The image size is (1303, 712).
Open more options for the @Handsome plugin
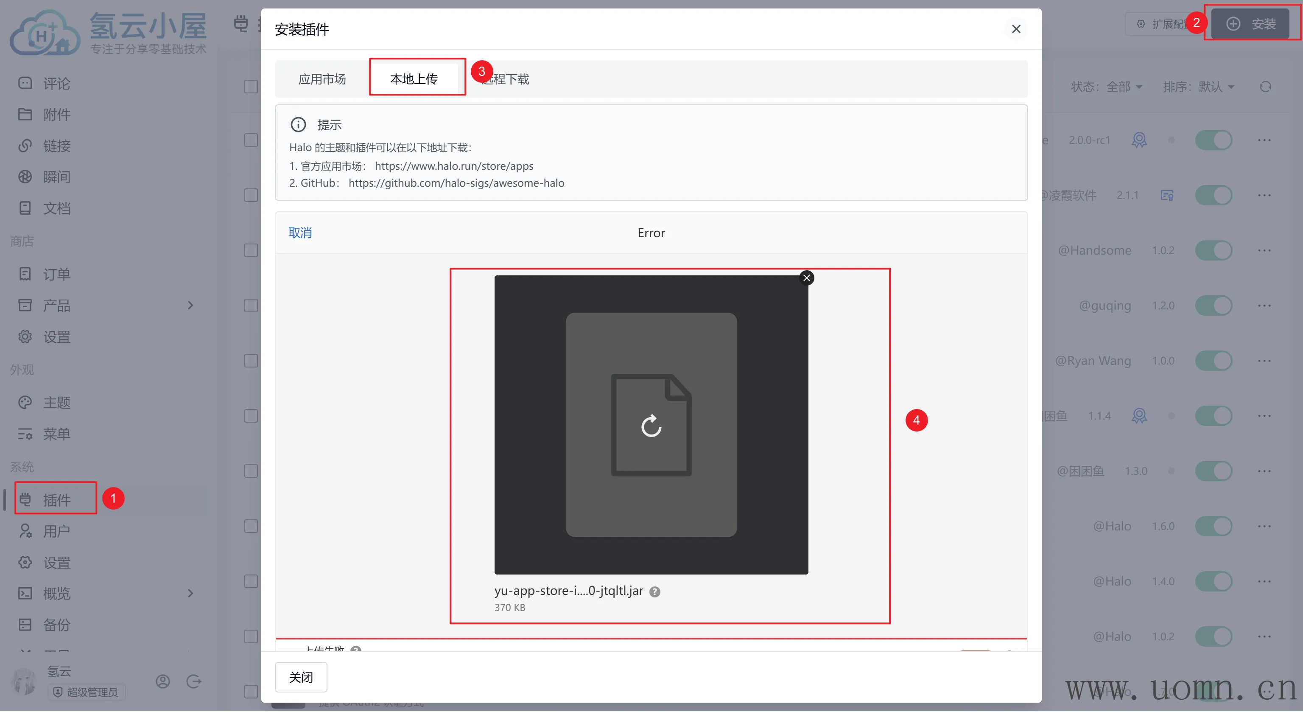point(1264,250)
